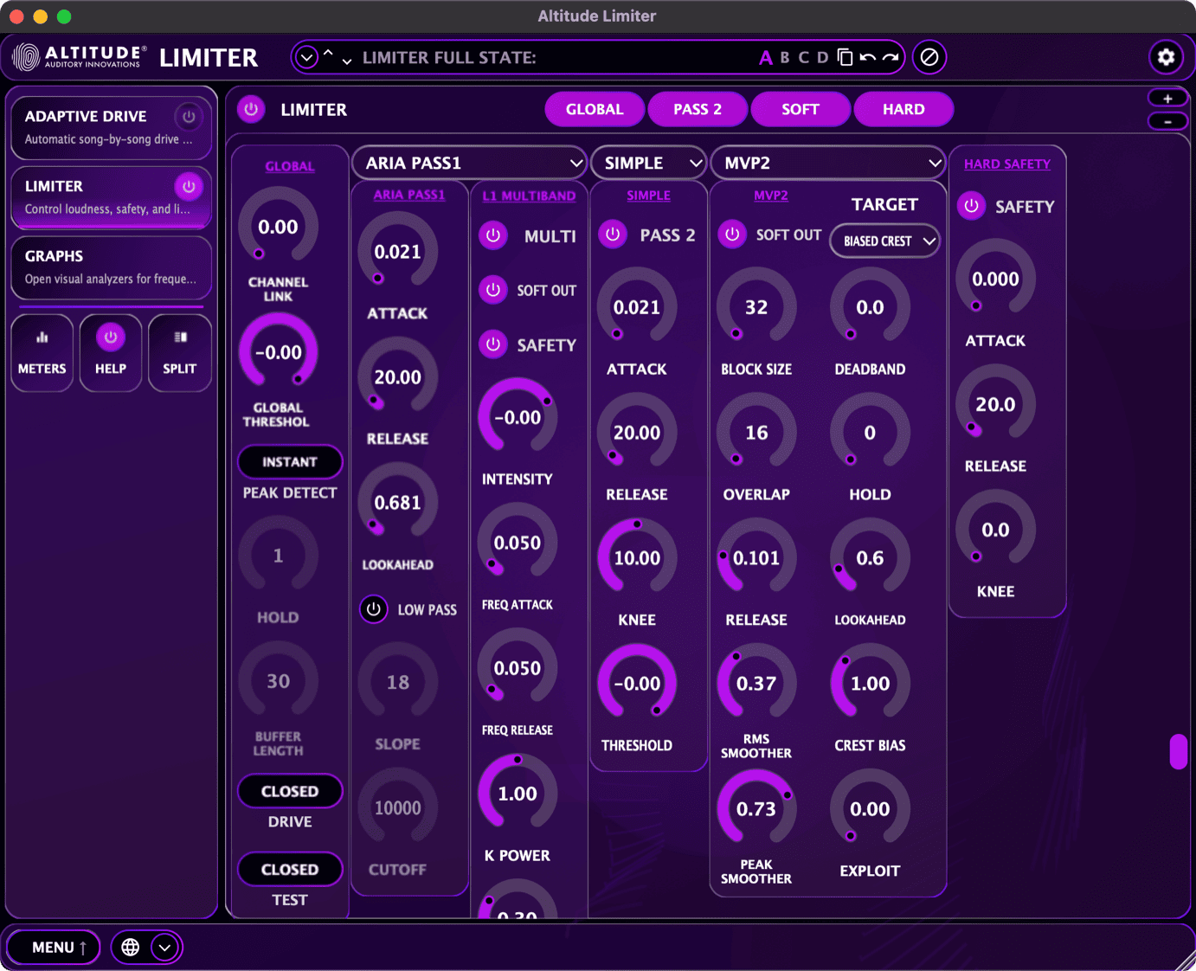The image size is (1196, 971).
Task: Switch to the SOFT tab
Action: (x=801, y=109)
